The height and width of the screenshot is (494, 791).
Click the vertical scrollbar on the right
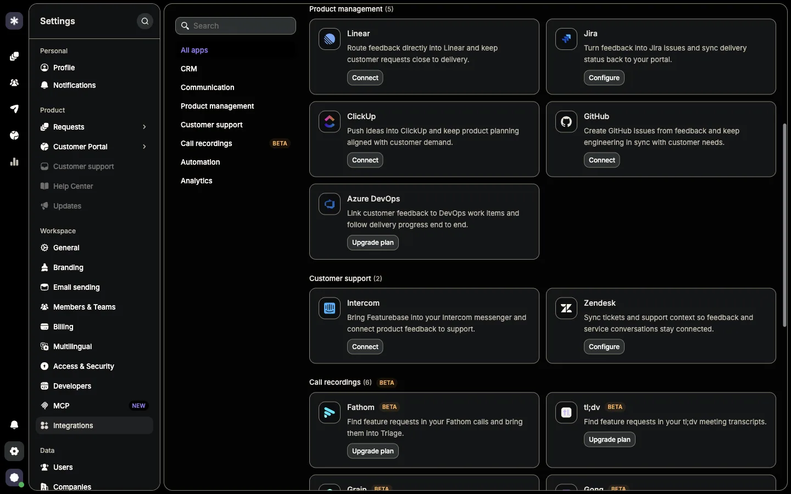[784, 225]
